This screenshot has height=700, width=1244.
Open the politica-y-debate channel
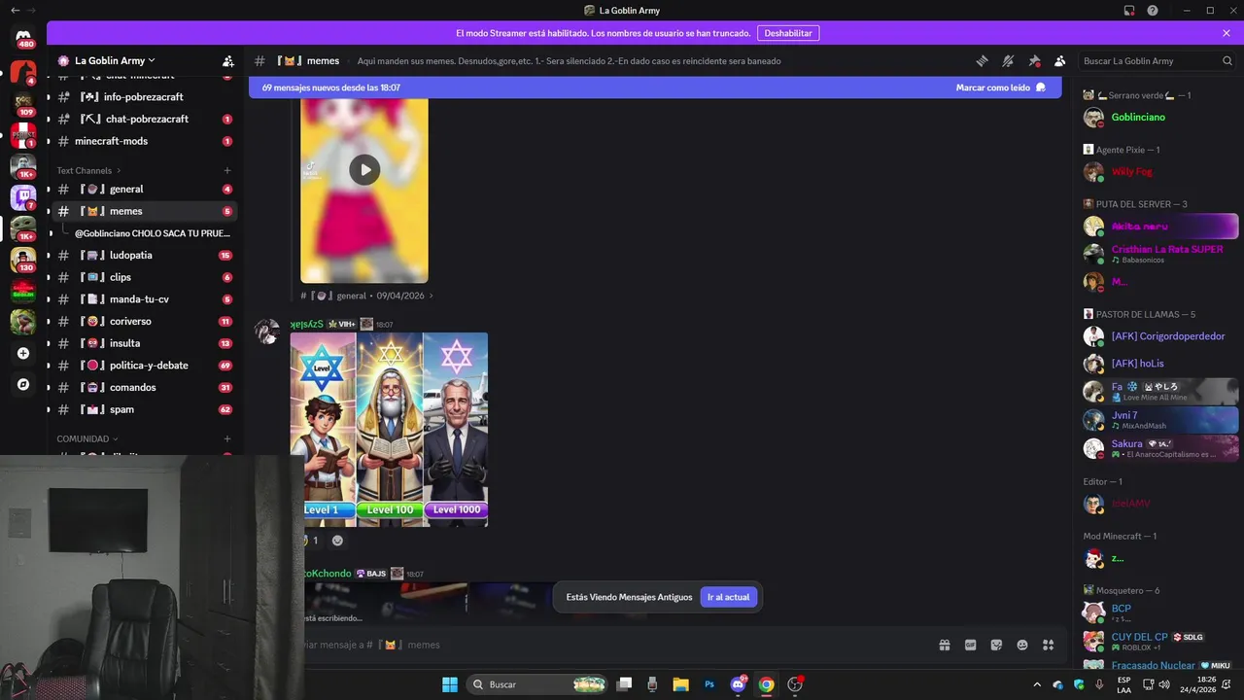(143, 366)
